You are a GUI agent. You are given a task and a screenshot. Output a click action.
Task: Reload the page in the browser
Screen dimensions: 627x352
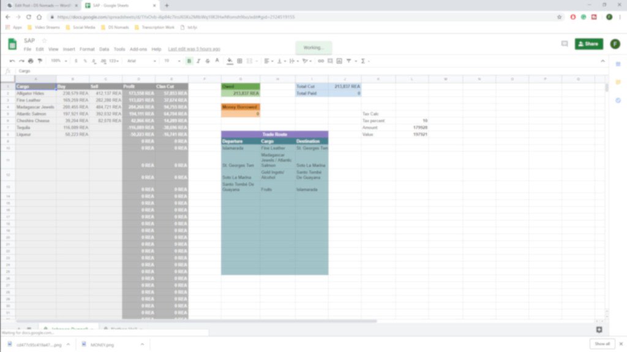(28, 17)
